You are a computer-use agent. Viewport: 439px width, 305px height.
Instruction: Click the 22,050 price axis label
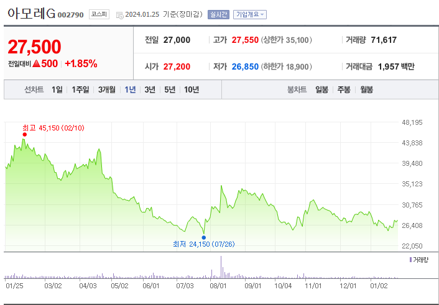pos(412,246)
